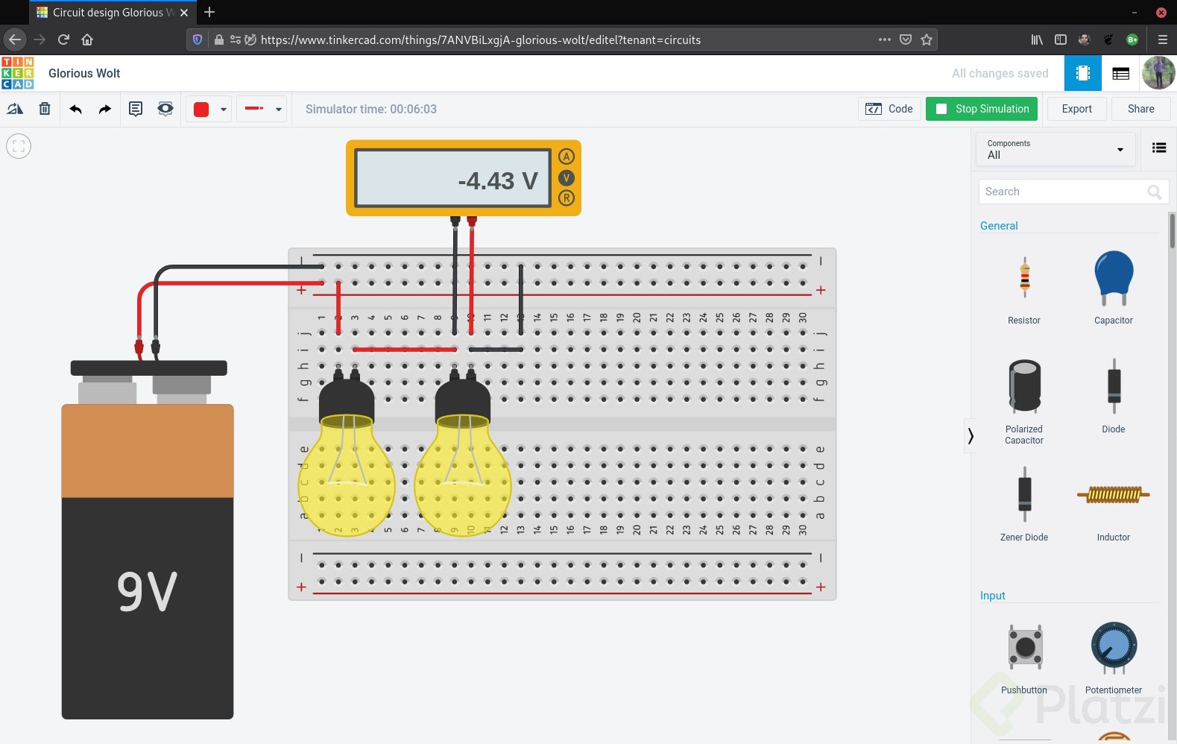The width and height of the screenshot is (1177, 744).
Task: Click the 9V battery component
Action: click(x=148, y=540)
